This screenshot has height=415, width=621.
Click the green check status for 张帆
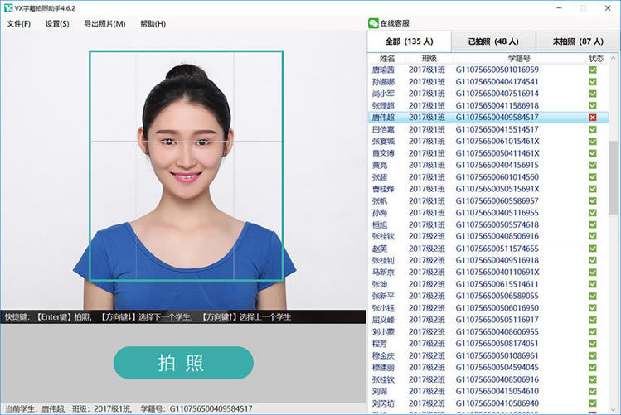tap(592, 200)
